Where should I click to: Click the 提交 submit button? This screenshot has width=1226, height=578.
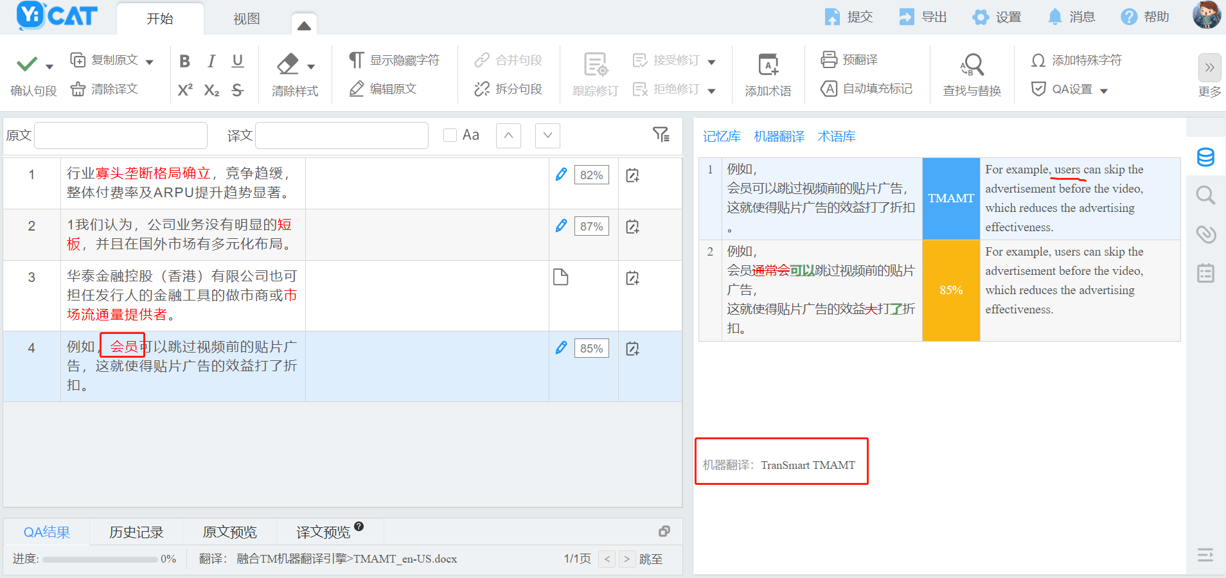848,17
